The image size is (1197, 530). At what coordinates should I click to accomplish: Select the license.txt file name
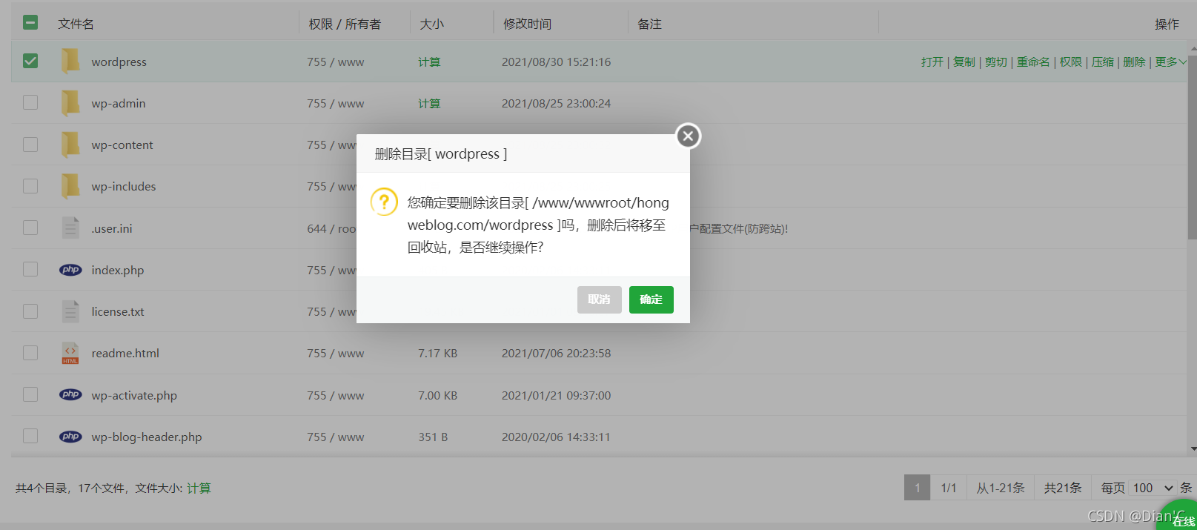click(x=118, y=311)
